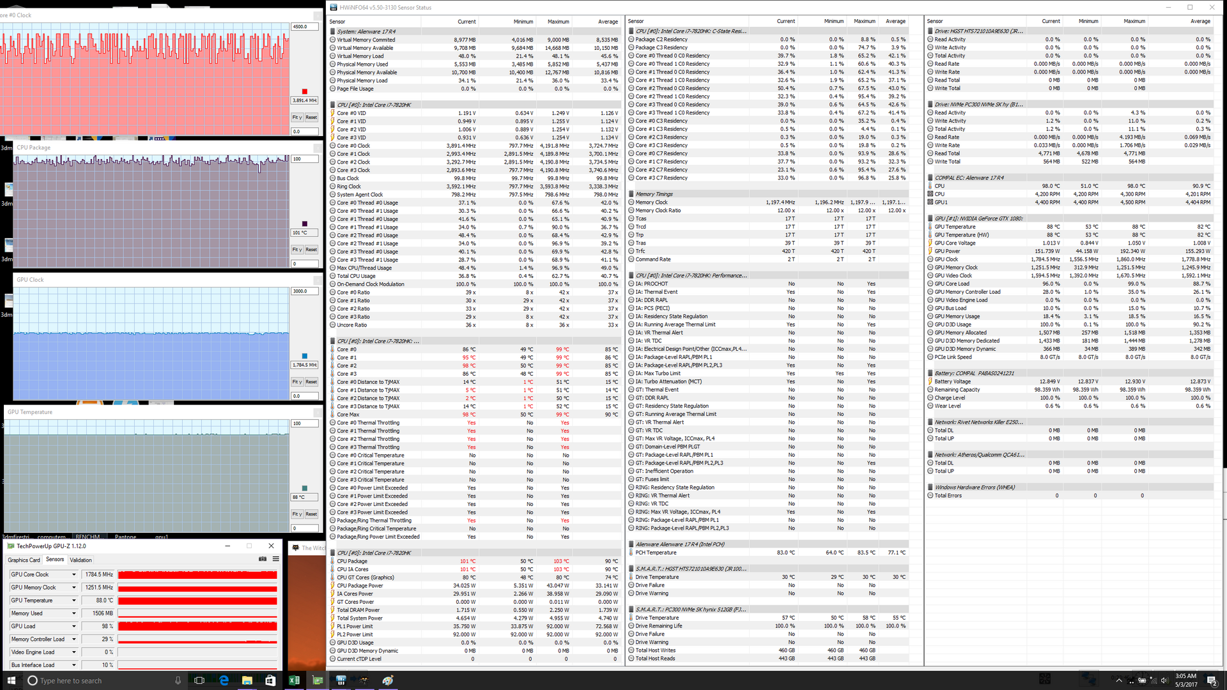Click the GPU Temperature graph maximum value field
1227x690 pixels.
click(305, 424)
